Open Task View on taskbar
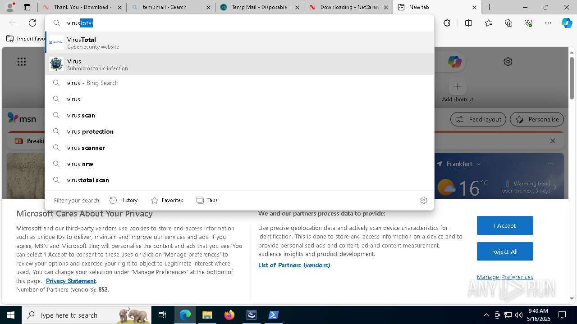The height and width of the screenshot is (324, 577). 162,315
